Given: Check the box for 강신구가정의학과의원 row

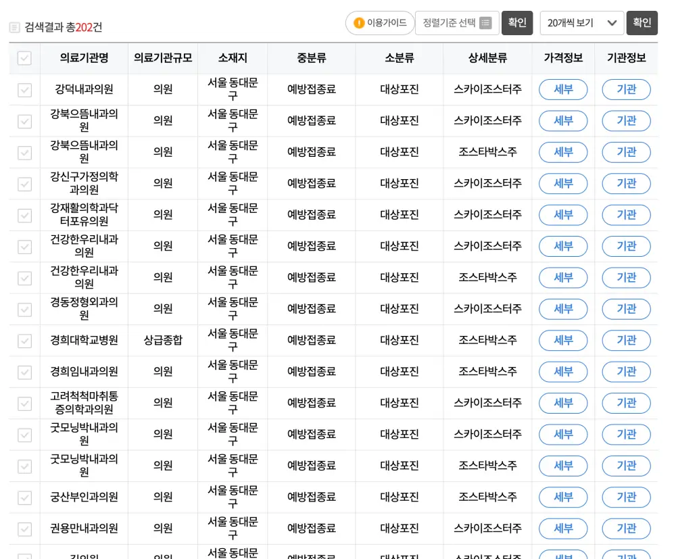Looking at the screenshot, I should [x=24, y=184].
